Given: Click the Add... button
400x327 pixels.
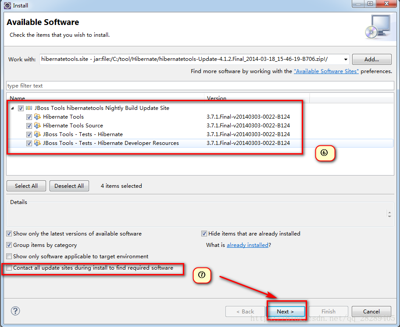Looking at the screenshot, I should 371,60.
